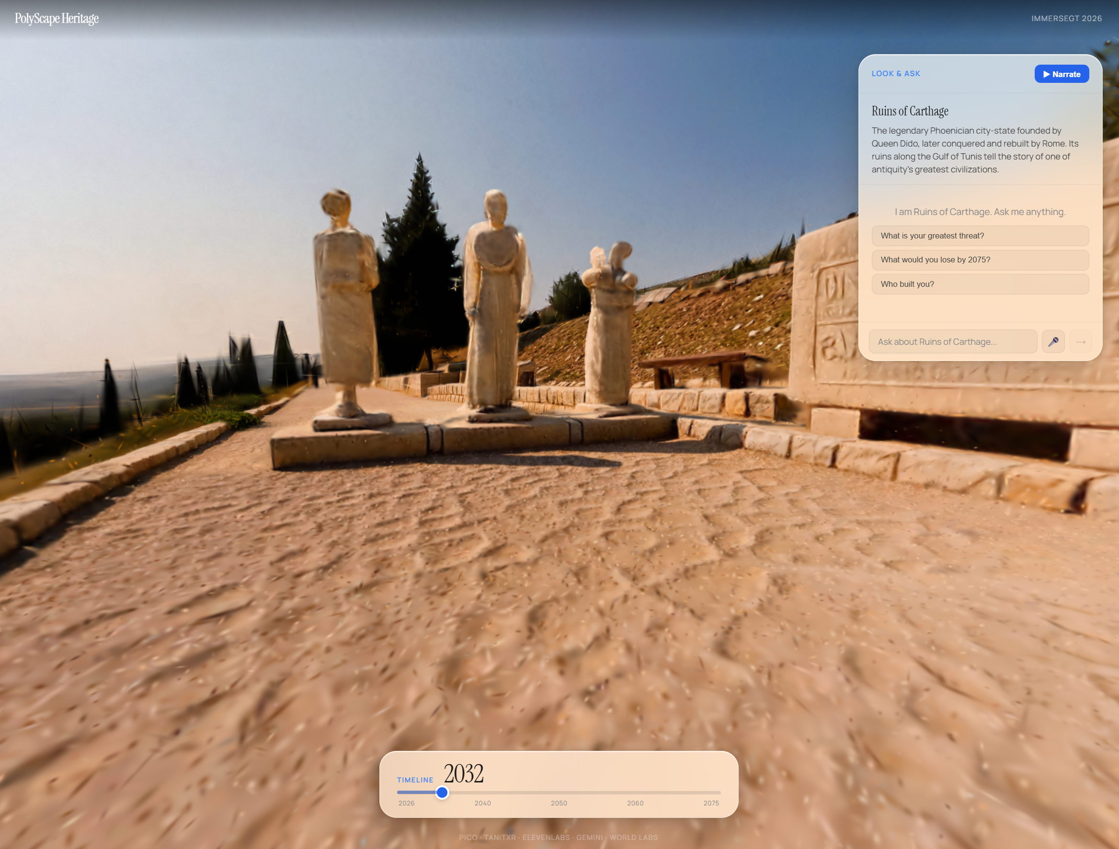Set timeline to 2075 marker
Viewport: 1119px width, 849px height.
point(711,803)
